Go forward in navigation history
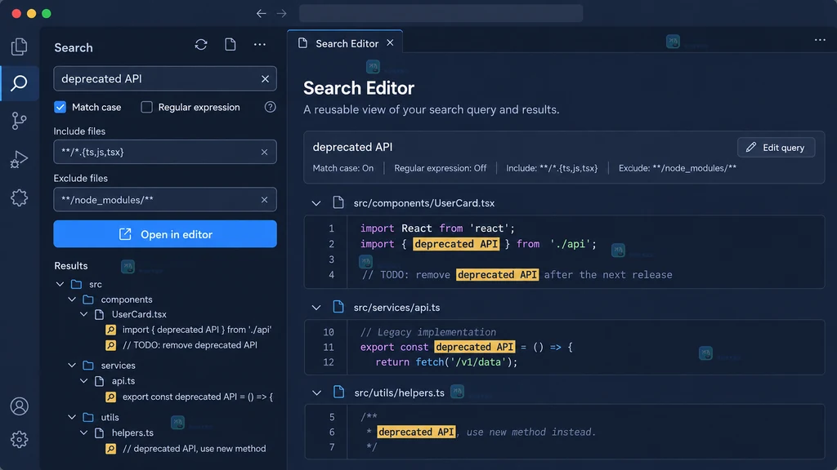 click(x=282, y=13)
